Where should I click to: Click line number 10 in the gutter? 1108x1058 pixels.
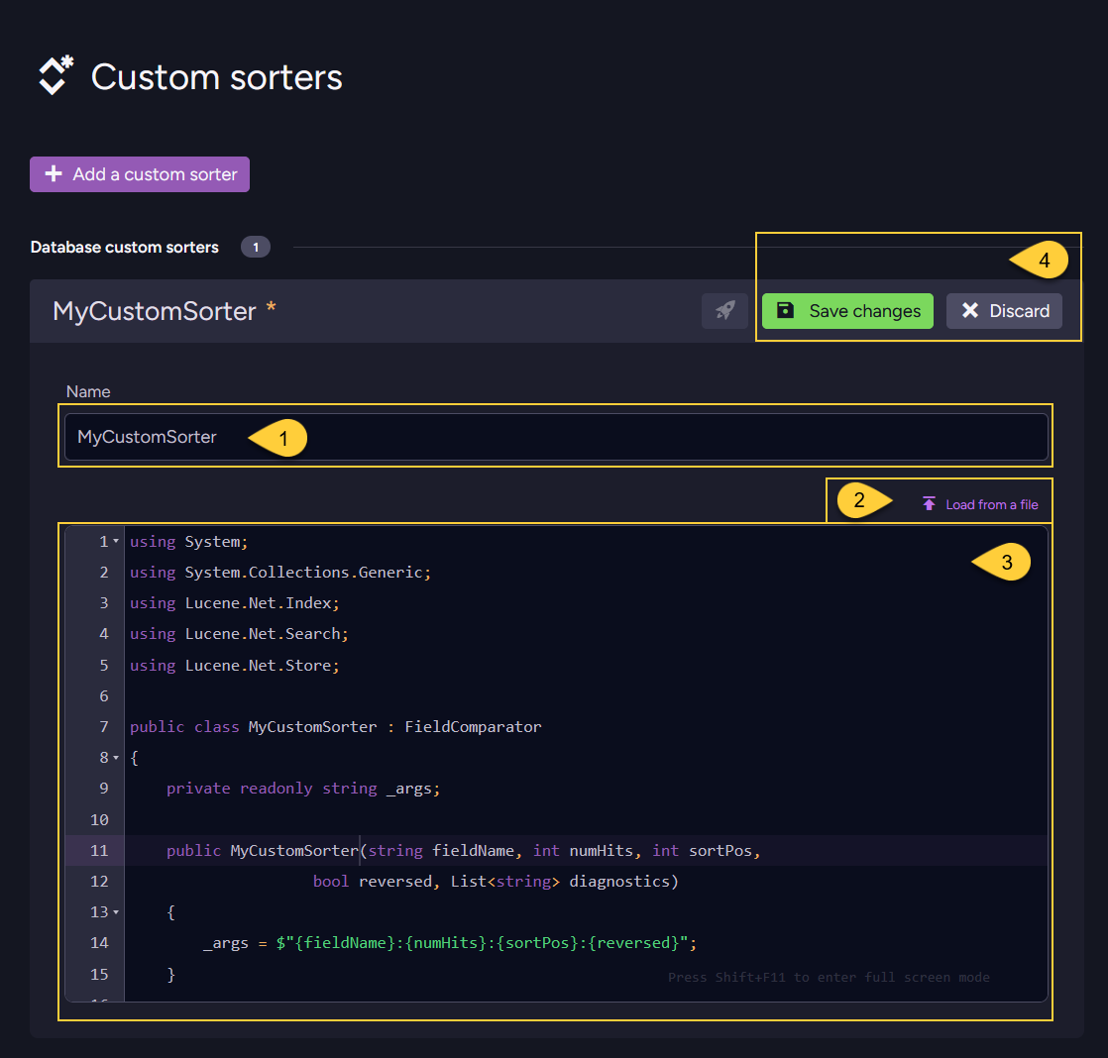click(100, 820)
